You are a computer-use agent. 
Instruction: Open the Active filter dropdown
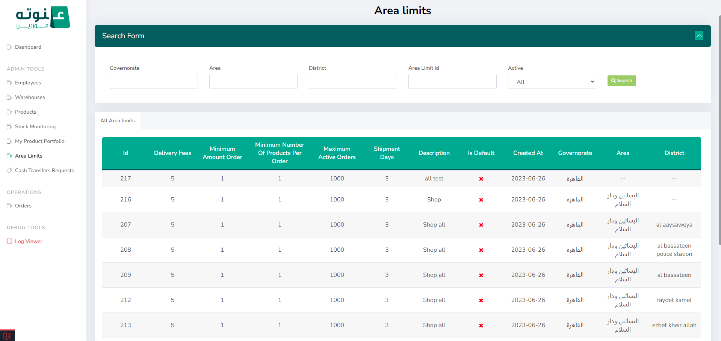552,81
